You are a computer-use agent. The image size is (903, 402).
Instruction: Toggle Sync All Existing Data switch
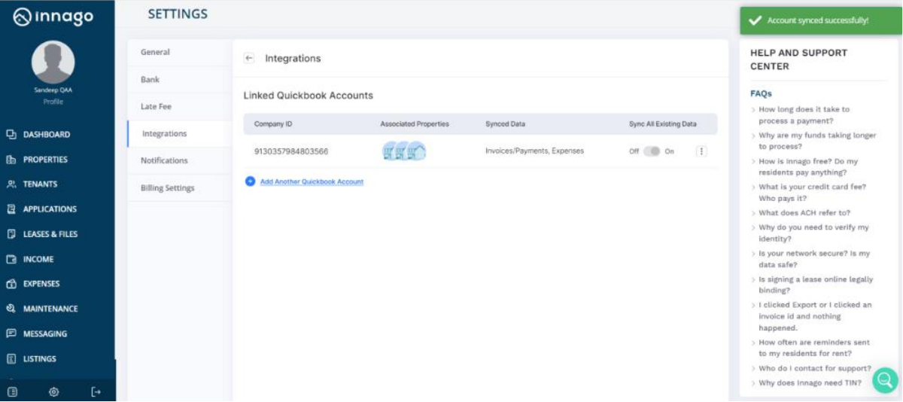652,151
